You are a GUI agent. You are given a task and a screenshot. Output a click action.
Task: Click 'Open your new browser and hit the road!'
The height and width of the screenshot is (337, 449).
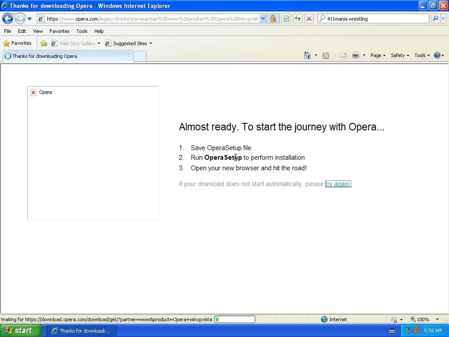[x=249, y=168]
